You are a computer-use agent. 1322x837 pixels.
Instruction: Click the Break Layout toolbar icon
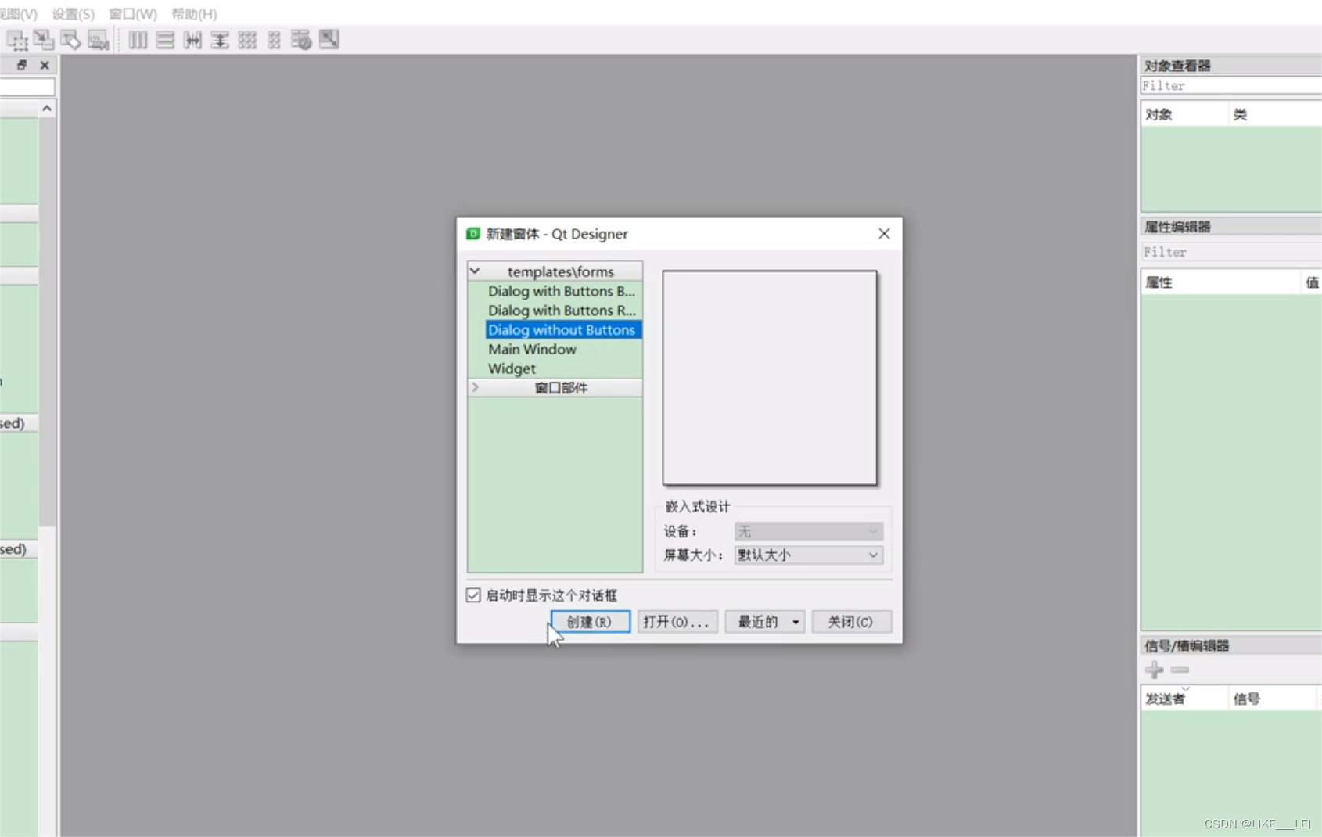(x=301, y=40)
